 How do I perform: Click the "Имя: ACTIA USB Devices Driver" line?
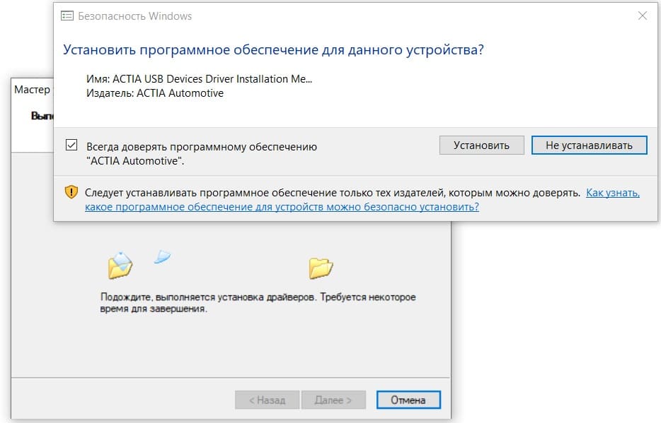(199, 79)
